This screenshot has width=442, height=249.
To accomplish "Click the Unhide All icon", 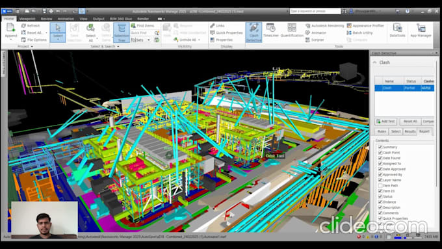I will point(176,40).
